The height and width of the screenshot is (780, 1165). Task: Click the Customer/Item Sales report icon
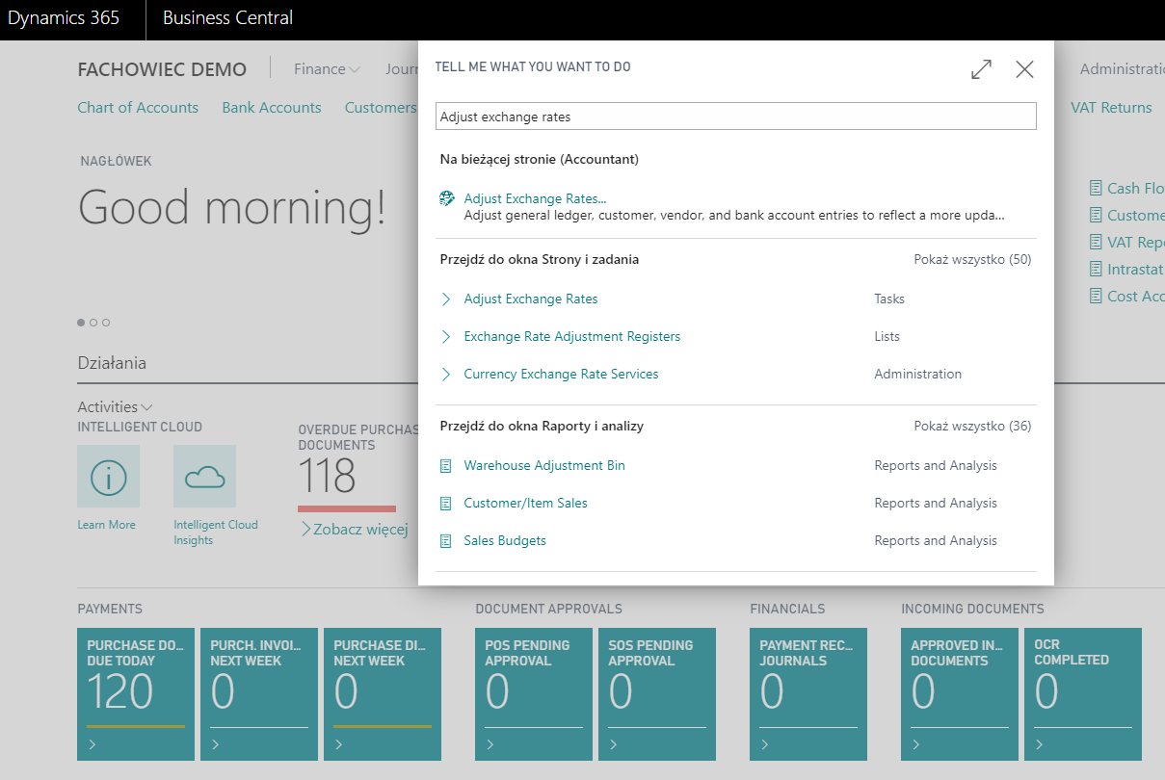click(445, 504)
